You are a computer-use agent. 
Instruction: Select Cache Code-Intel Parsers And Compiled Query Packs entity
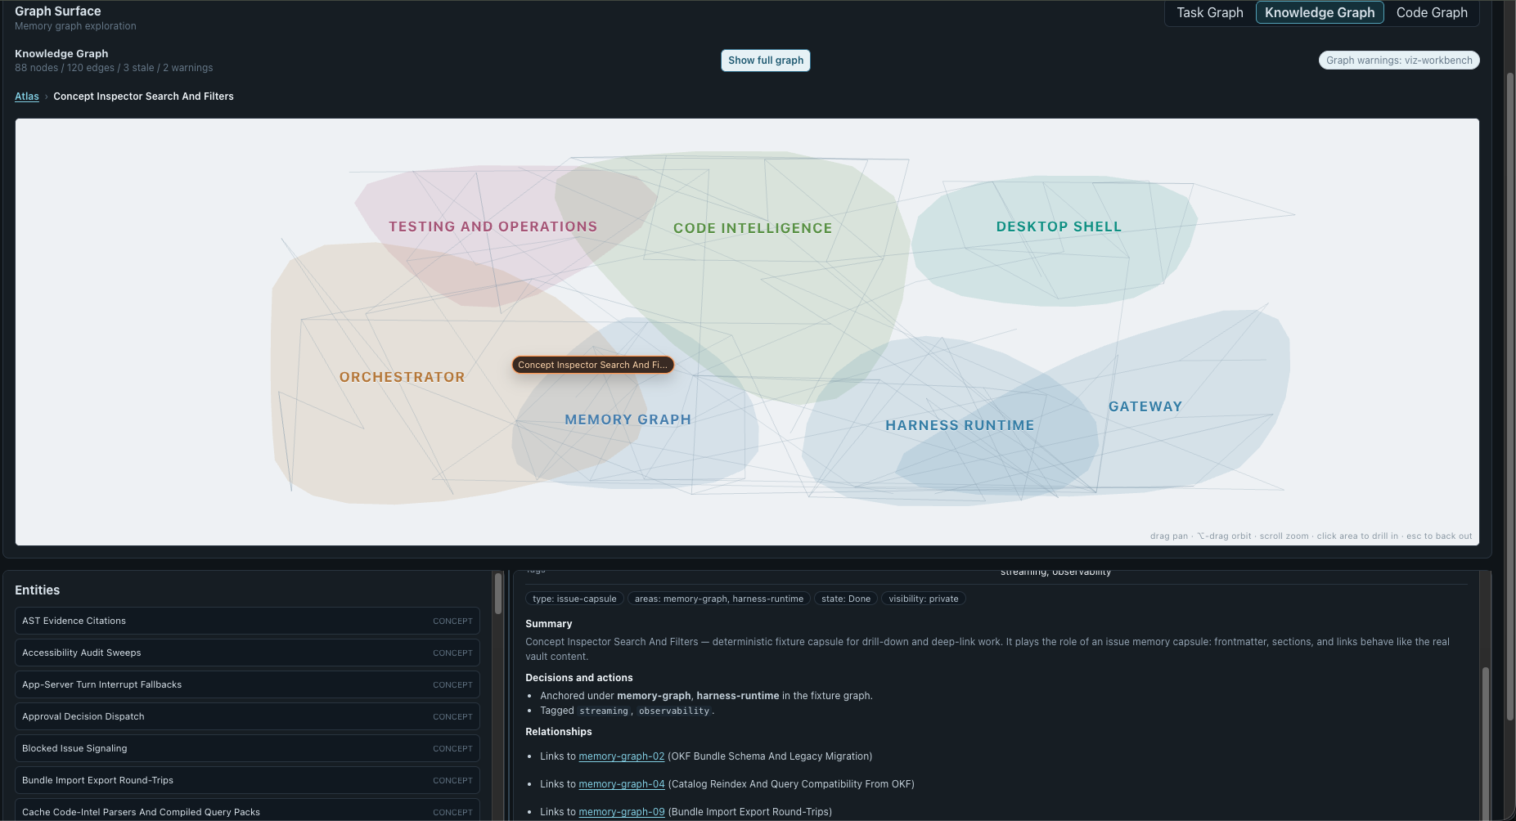pos(247,810)
